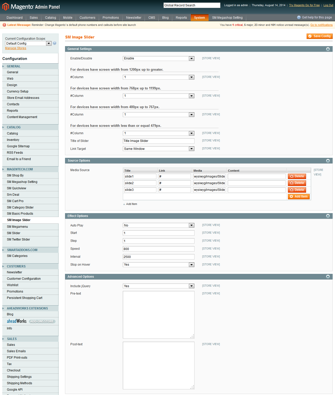Click the Interval input field
Viewport: 335px width, 395px height.
tap(158, 257)
